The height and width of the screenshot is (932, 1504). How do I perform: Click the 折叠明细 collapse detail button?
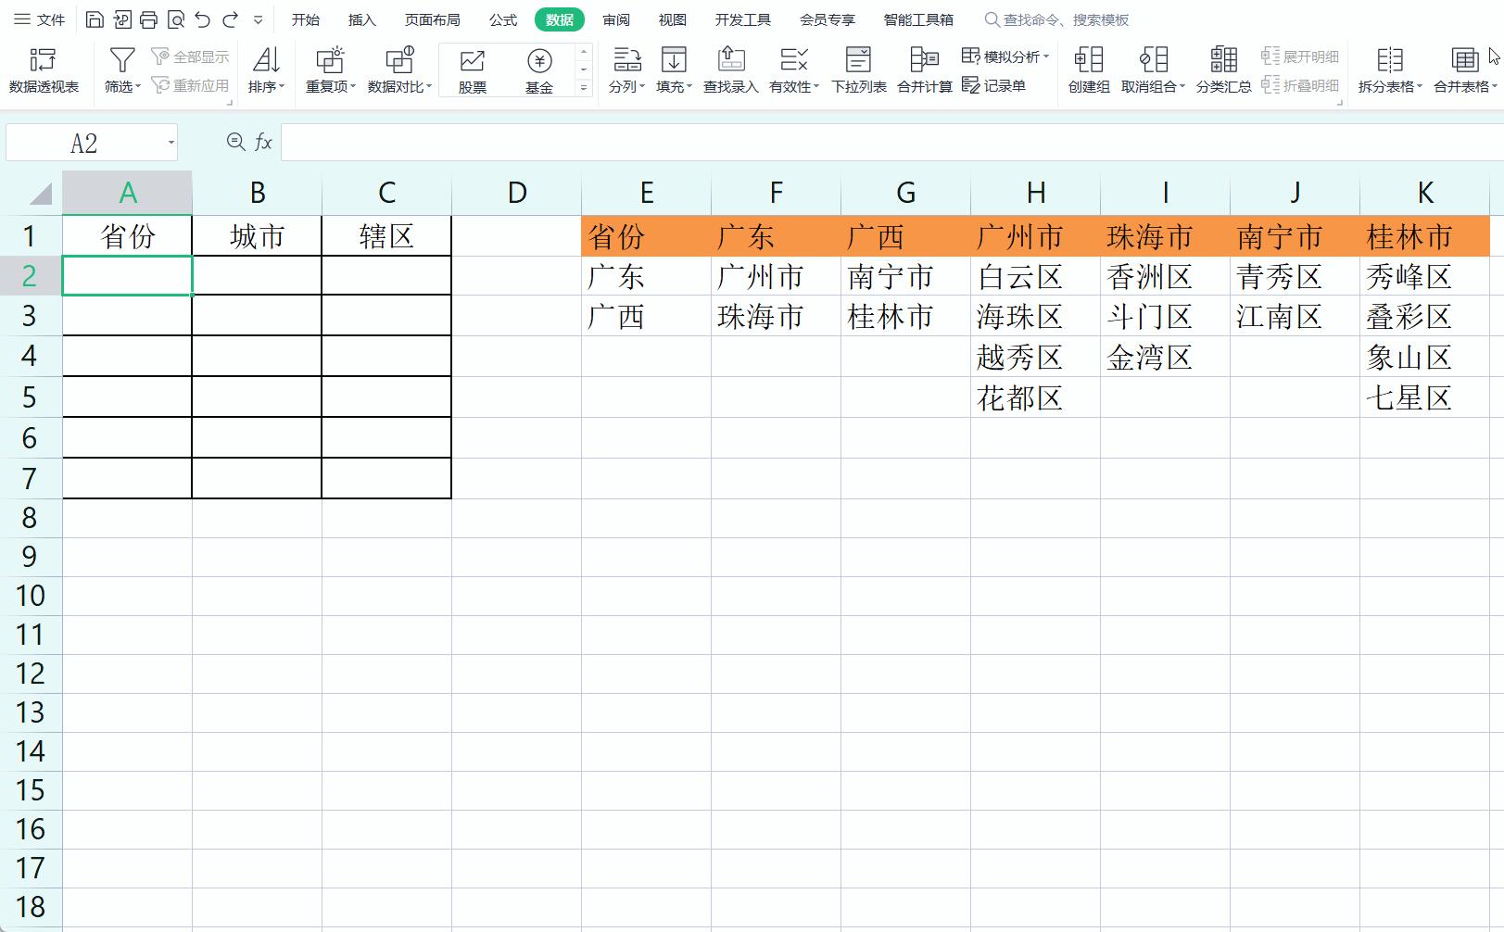pyautogui.click(x=1300, y=85)
